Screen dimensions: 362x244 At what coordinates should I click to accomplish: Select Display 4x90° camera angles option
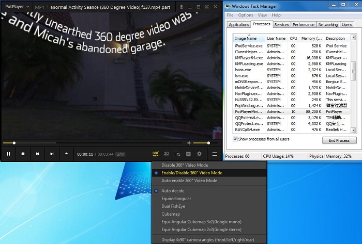coord(209,240)
